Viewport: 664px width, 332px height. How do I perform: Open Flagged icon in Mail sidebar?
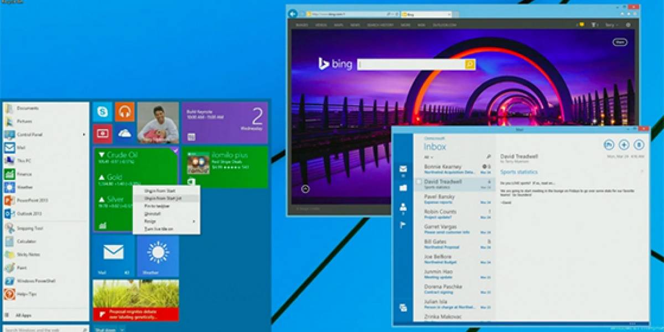(x=403, y=225)
